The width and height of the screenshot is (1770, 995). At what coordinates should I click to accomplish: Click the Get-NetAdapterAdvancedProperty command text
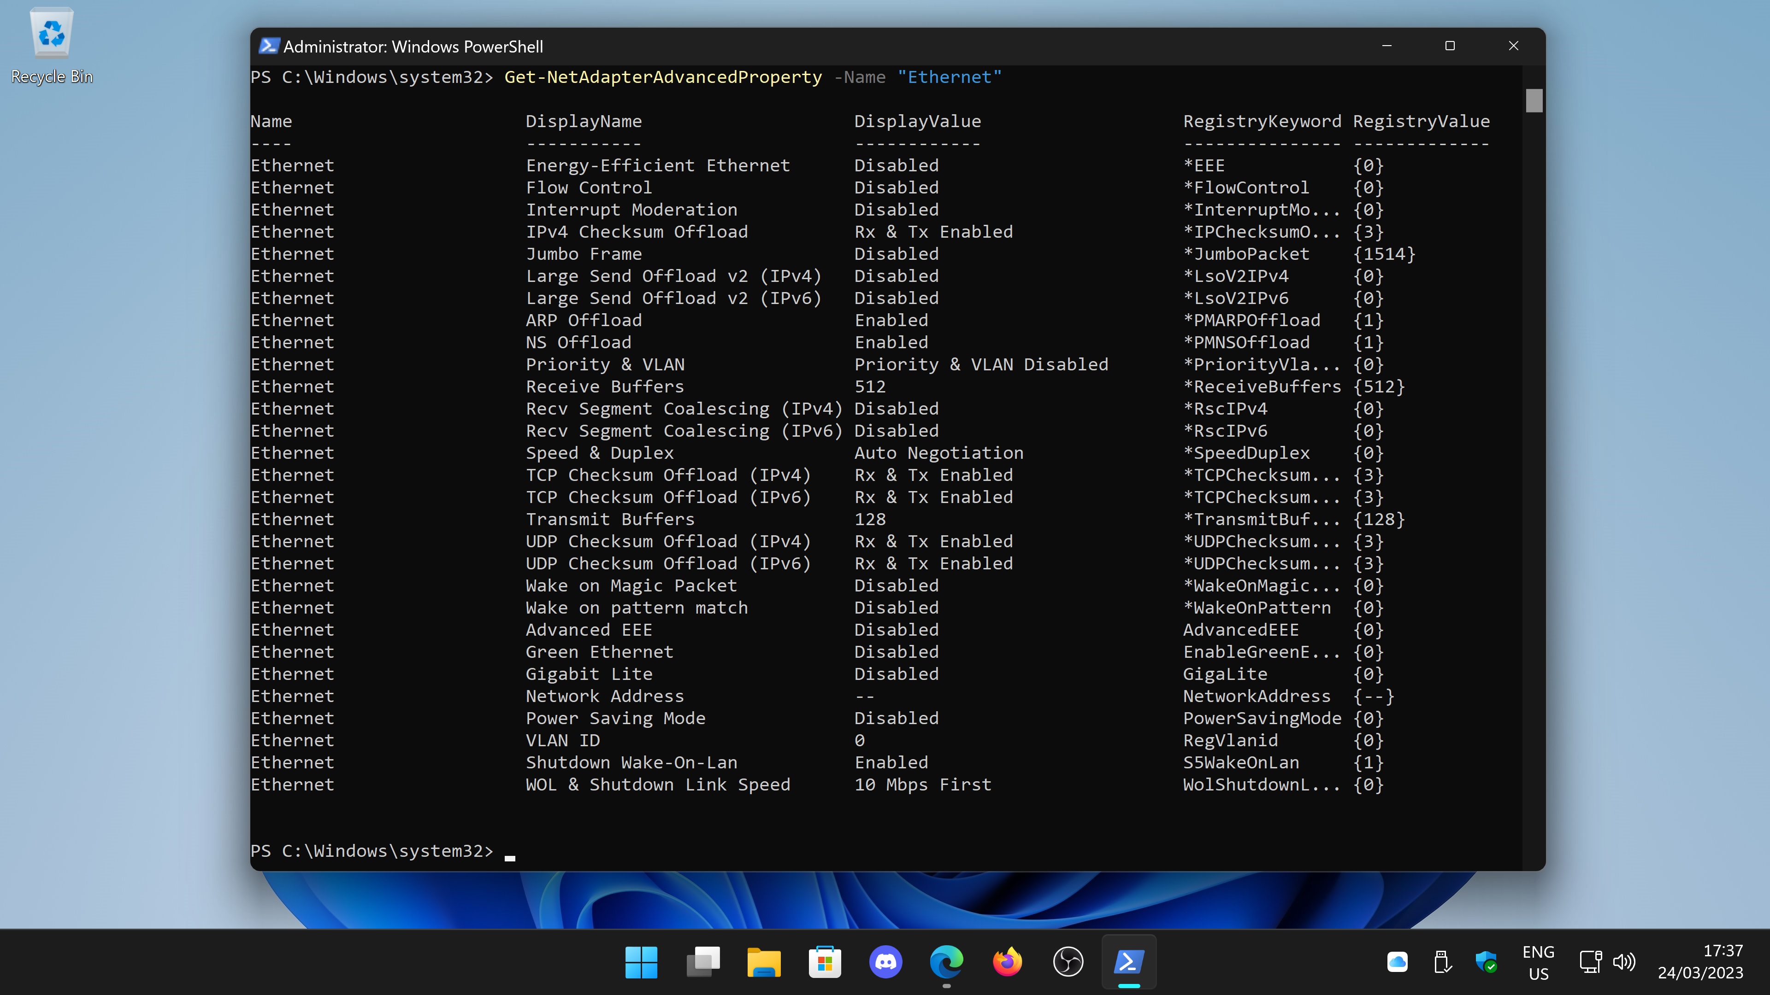coord(663,77)
